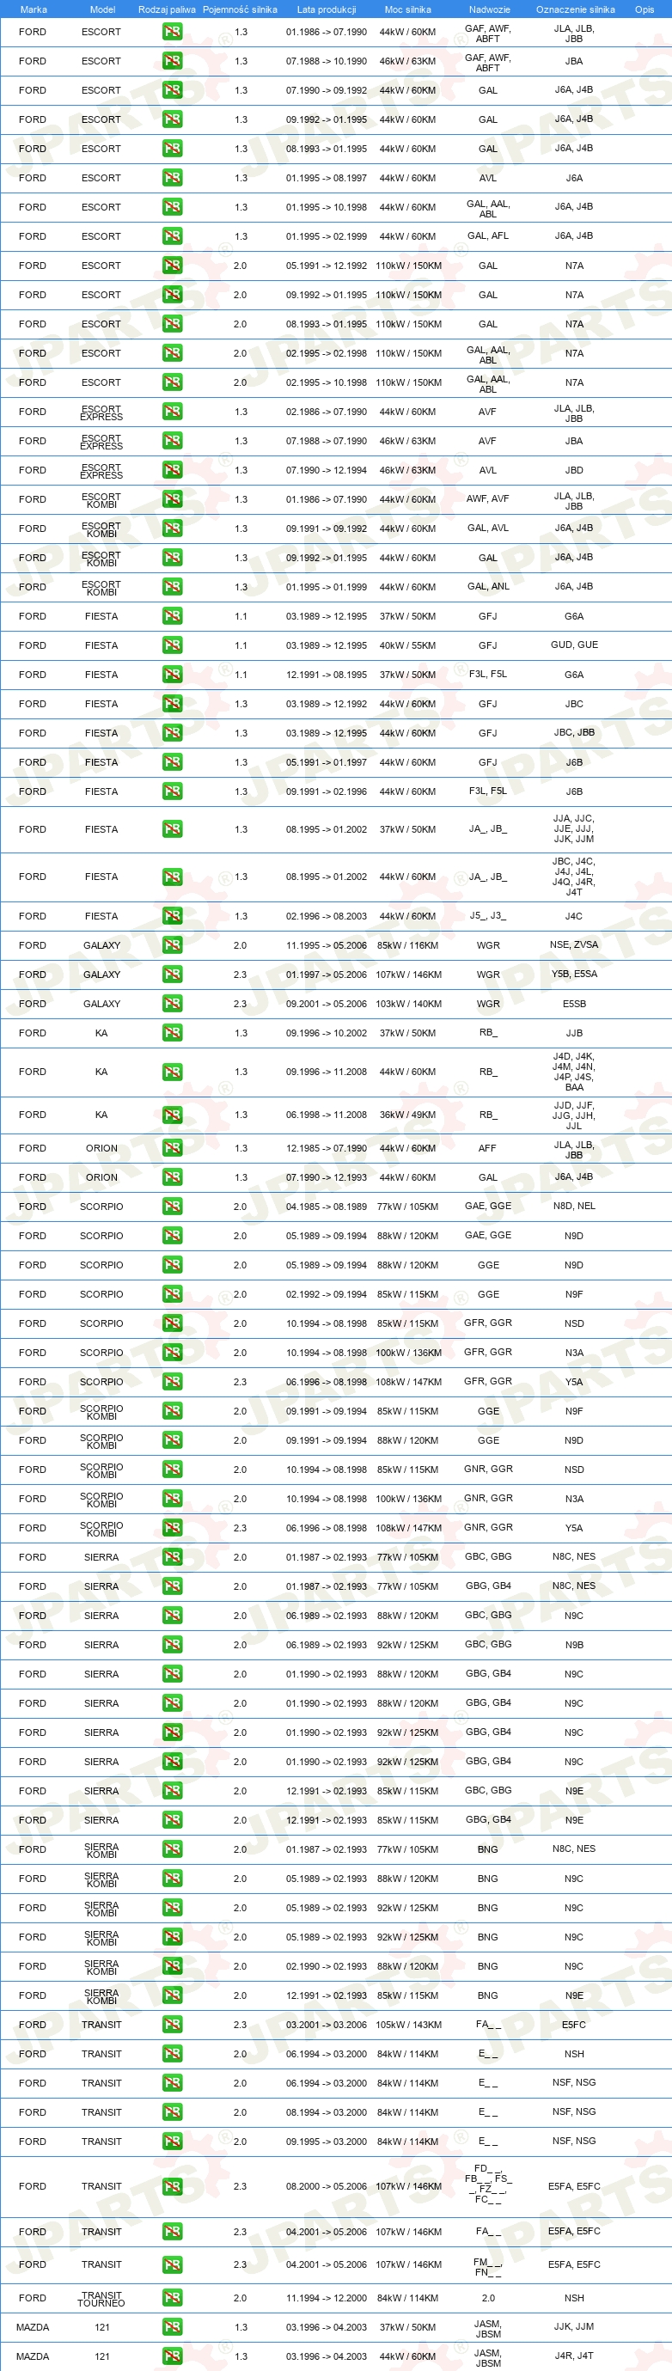Click fuel icon in Sierra Kombi N8C, NES row
672x2371 pixels.
tap(172, 1849)
